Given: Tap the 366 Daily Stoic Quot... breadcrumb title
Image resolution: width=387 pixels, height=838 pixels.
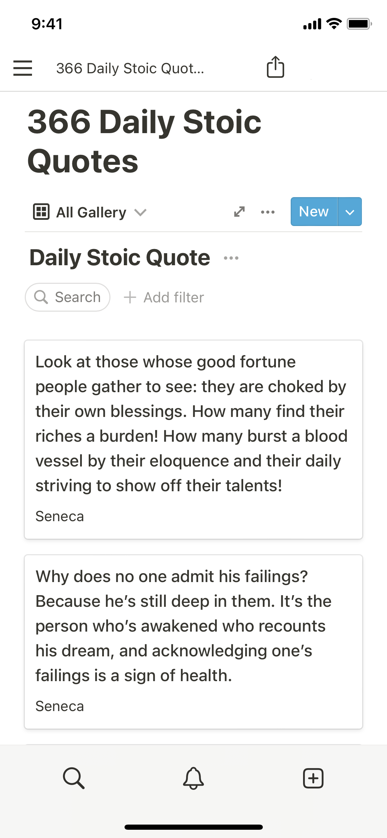Looking at the screenshot, I should pyautogui.click(x=130, y=68).
